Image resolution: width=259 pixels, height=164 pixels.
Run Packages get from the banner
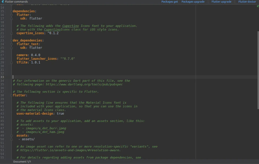[169, 2]
